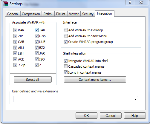Toggle the GZip checkbox
This screenshot has width=150, height=124.
36,36
